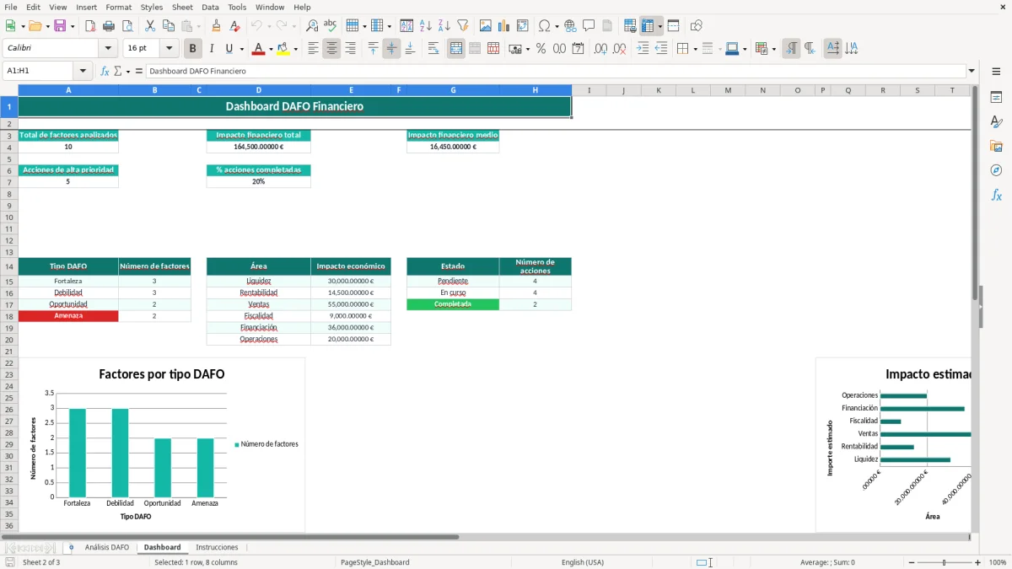
Task: Open the Font Name dropdown
Action: (107, 49)
